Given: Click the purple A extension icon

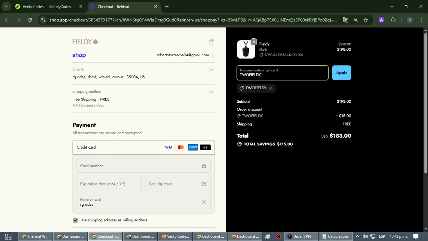Looking at the screenshot, I should coord(381,20).
